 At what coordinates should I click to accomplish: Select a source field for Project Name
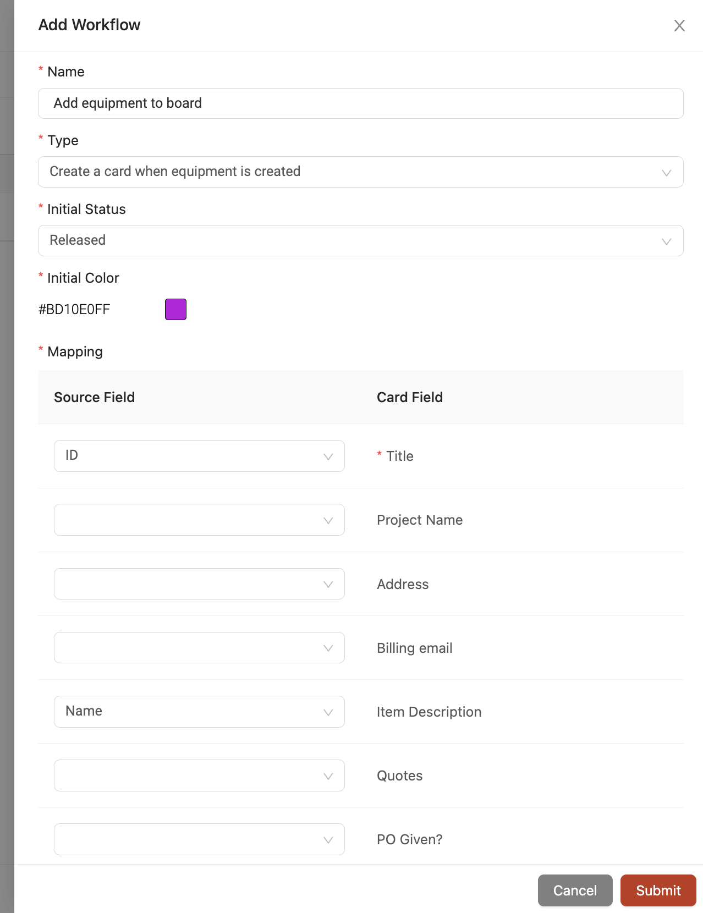point(199,520)
